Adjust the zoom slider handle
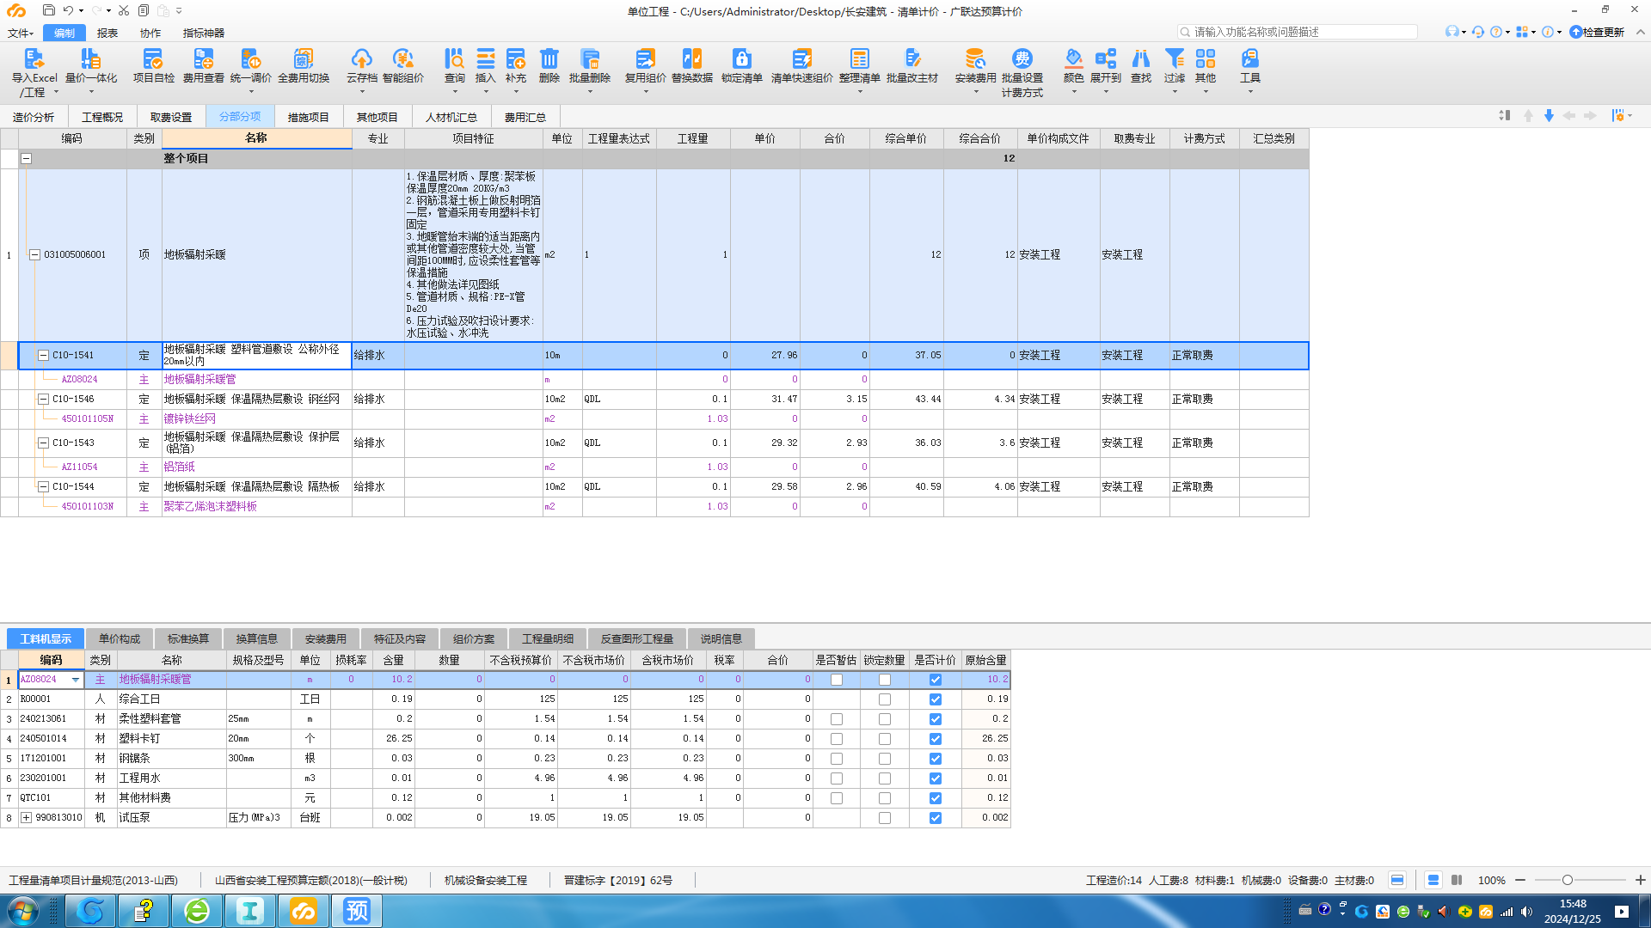Image resolution: width=1651 pixels, height=928 pixels. pos(1568,880)
